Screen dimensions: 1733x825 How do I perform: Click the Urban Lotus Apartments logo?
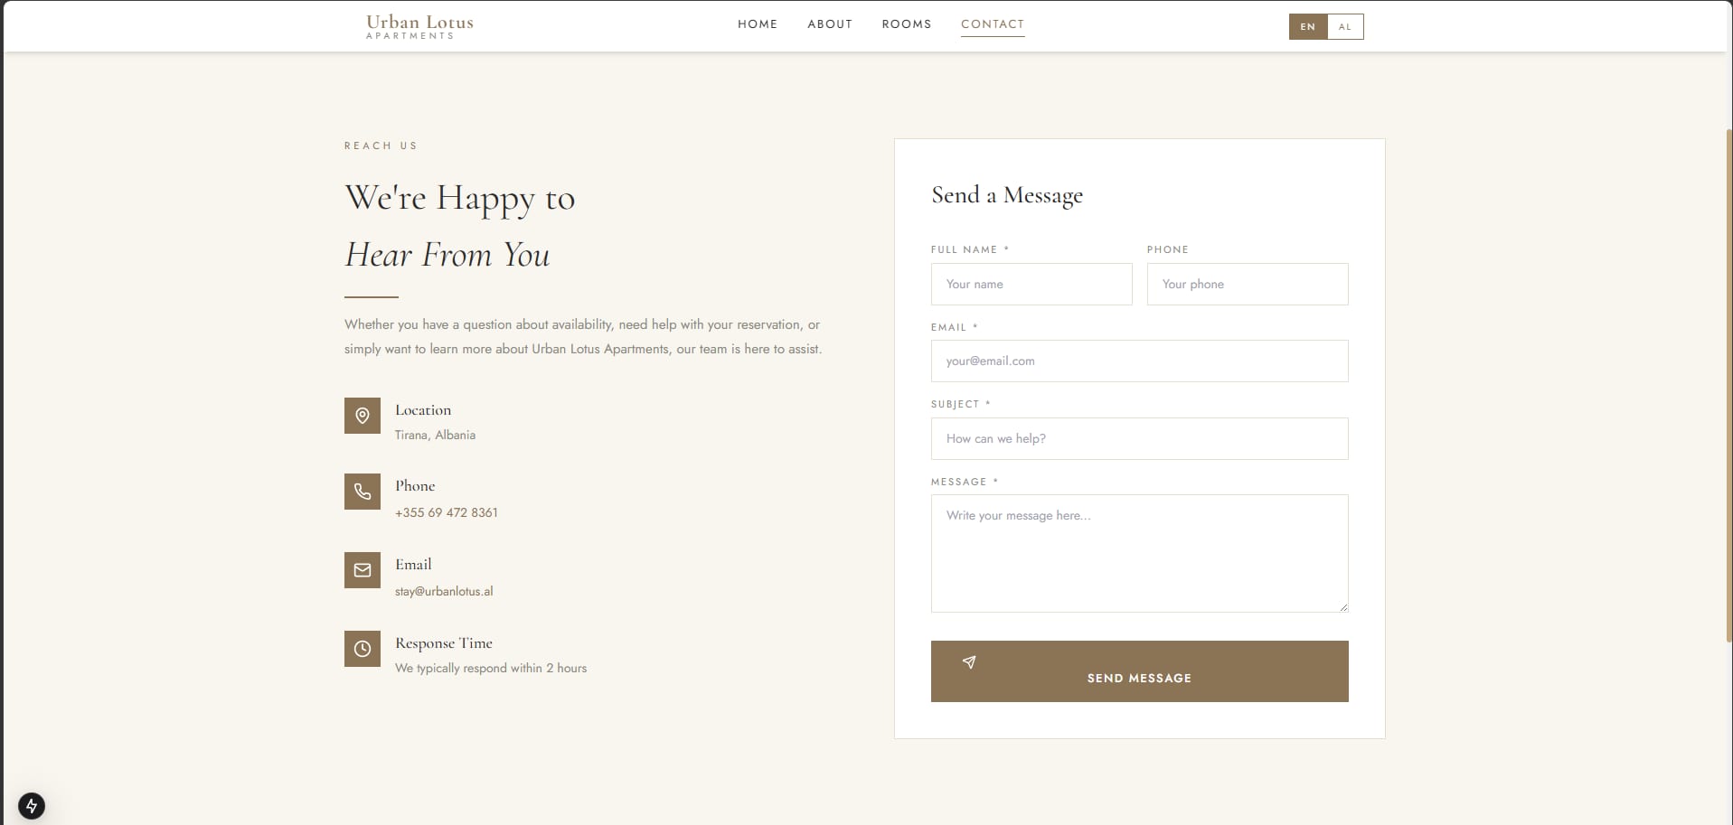[419, 26]
